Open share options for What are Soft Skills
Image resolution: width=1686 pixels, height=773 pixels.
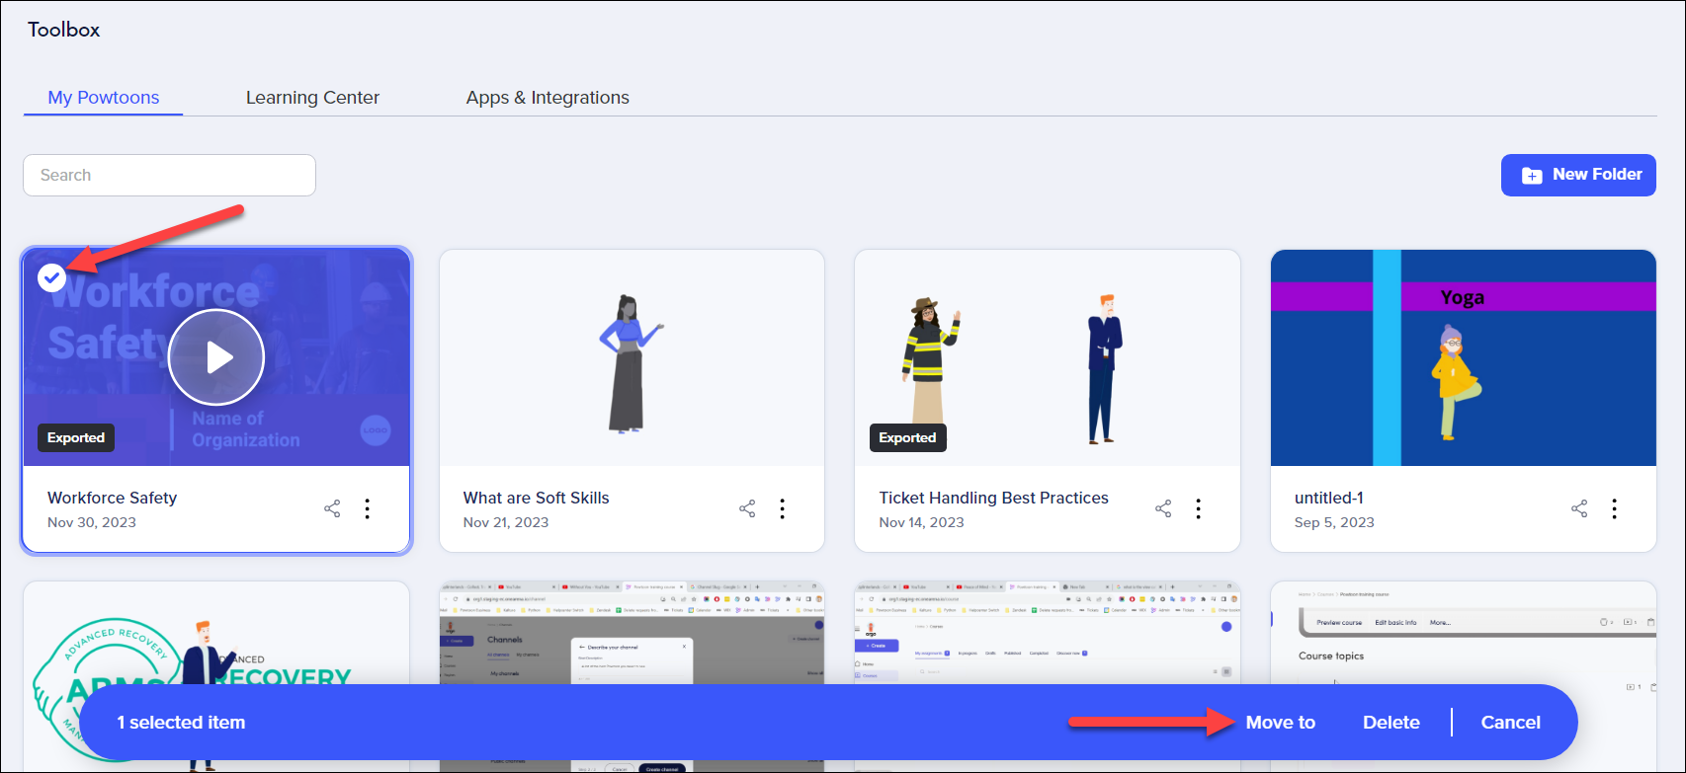(747, 508)
